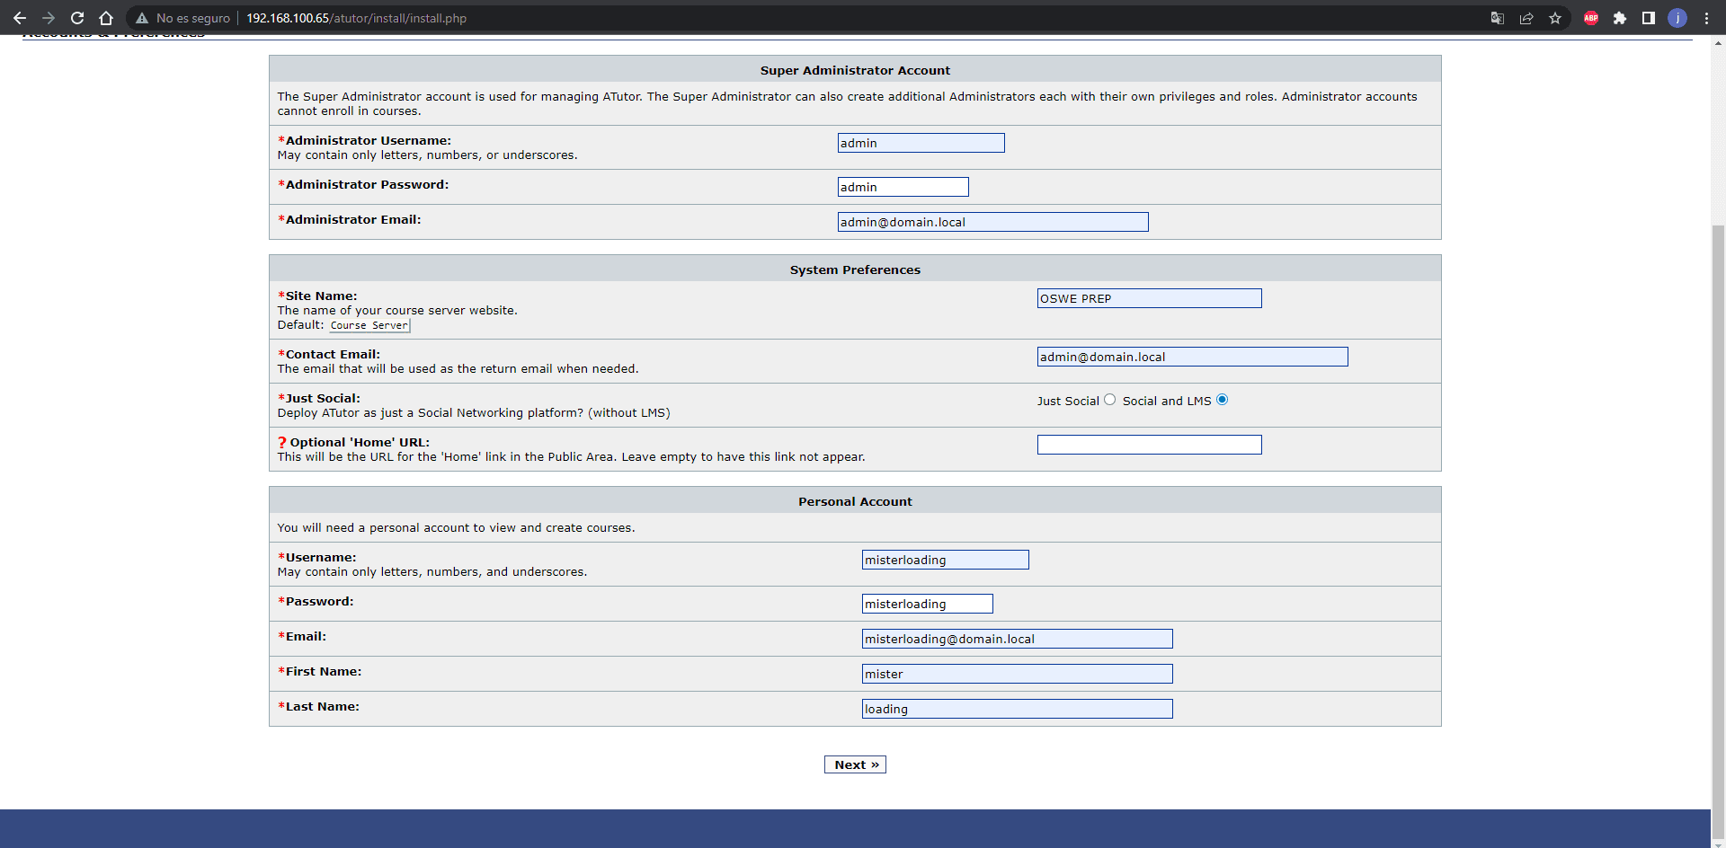Click the Administrator Username field
Image resolution: width=1726 pixels, height=848 pixels.
(x=921, y=143)
